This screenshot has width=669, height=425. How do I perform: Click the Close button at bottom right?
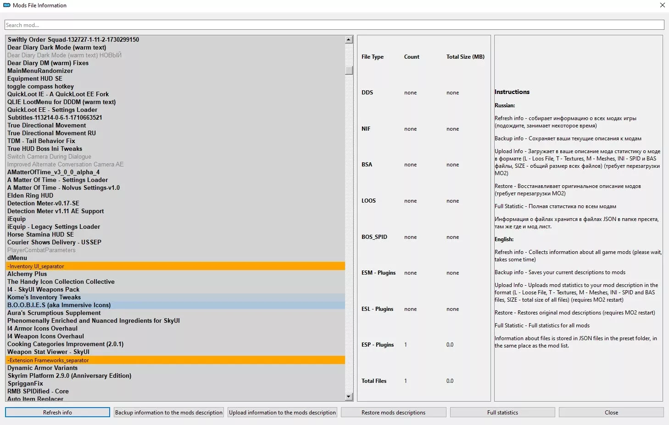pos(611,413)
